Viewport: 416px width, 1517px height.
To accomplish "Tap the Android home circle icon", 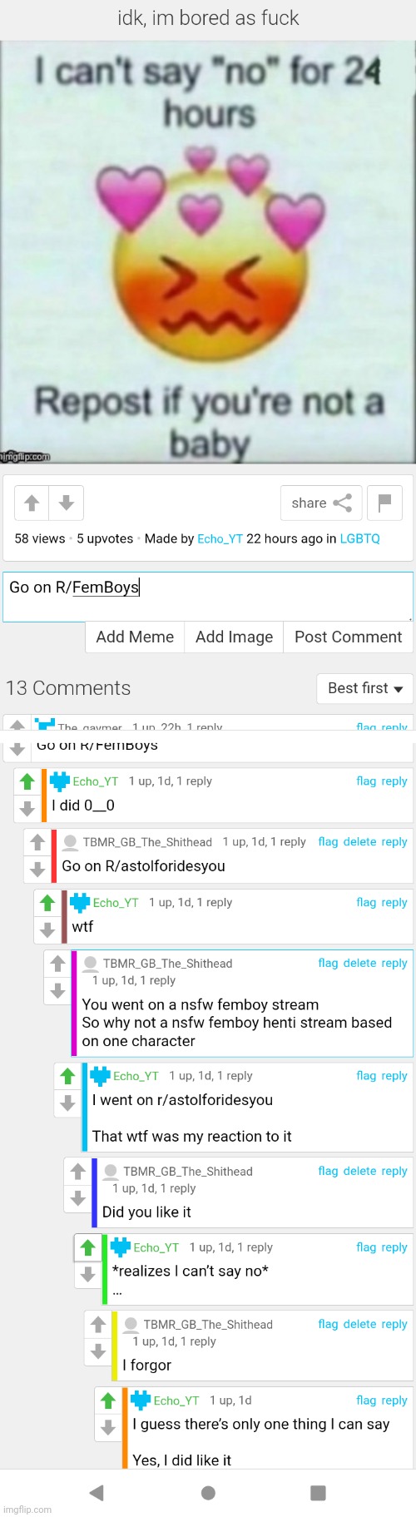I will (x=208, y=1492).
